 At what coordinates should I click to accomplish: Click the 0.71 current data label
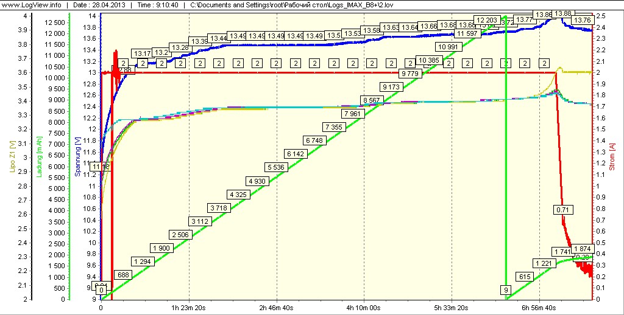pyautogui.click(x=562, y=210)
